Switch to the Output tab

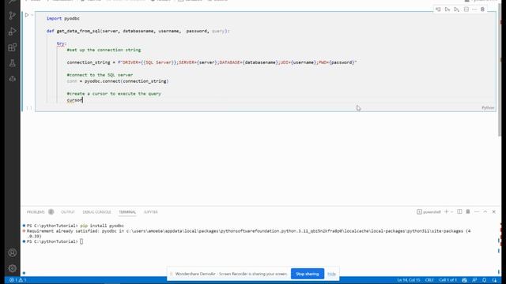click(68, 212)
